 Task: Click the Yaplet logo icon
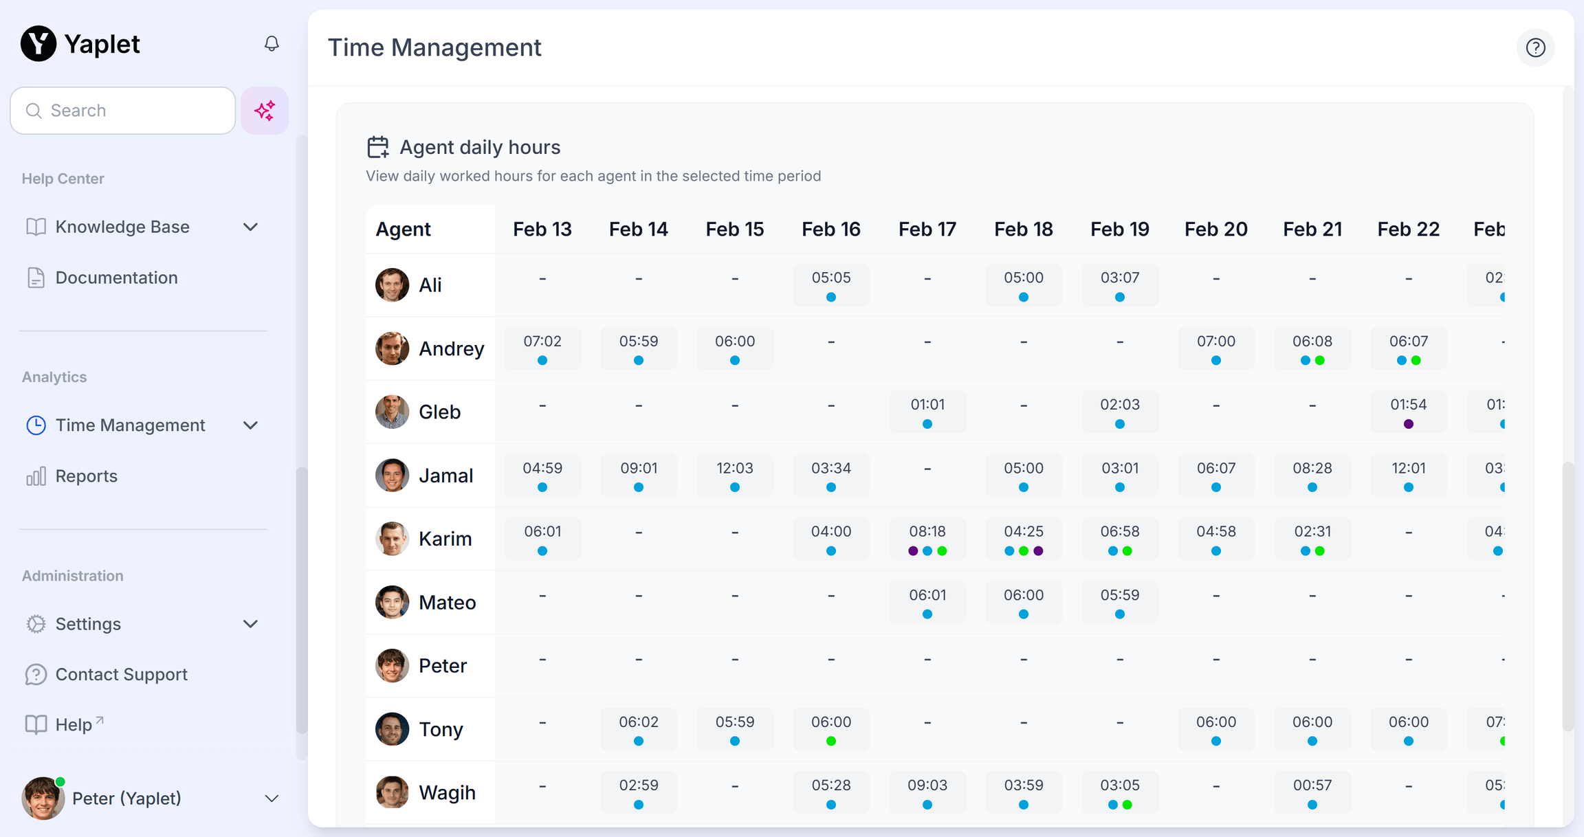[x=38, y=44]
